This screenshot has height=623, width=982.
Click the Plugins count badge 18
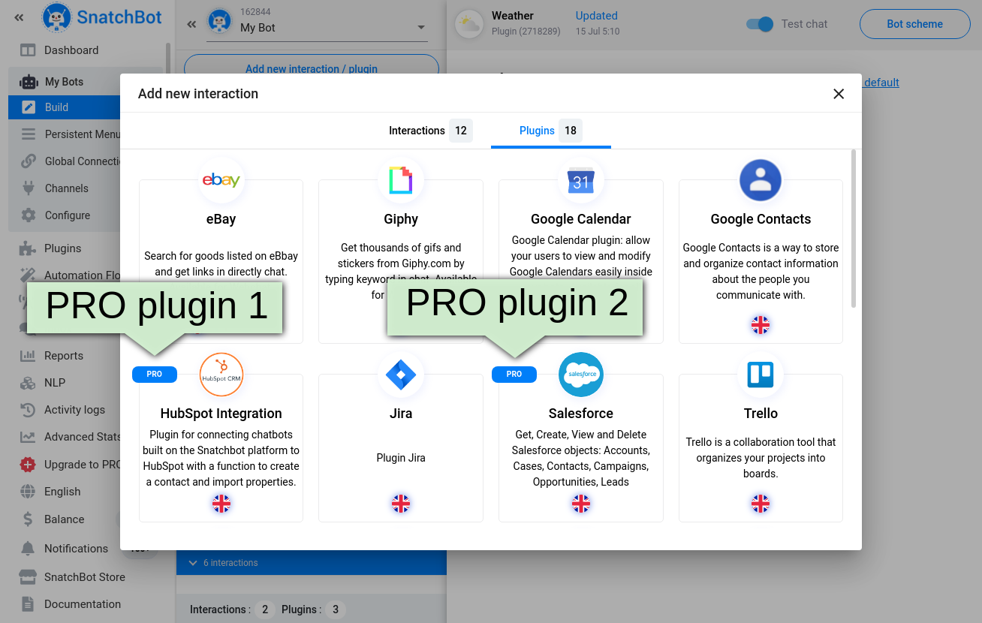tap(571, 131)
